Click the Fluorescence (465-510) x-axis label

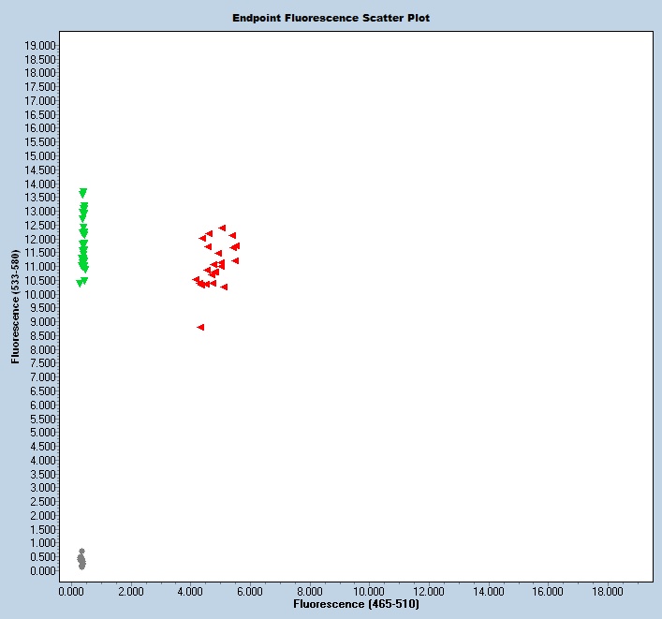[x=356, y=605]
